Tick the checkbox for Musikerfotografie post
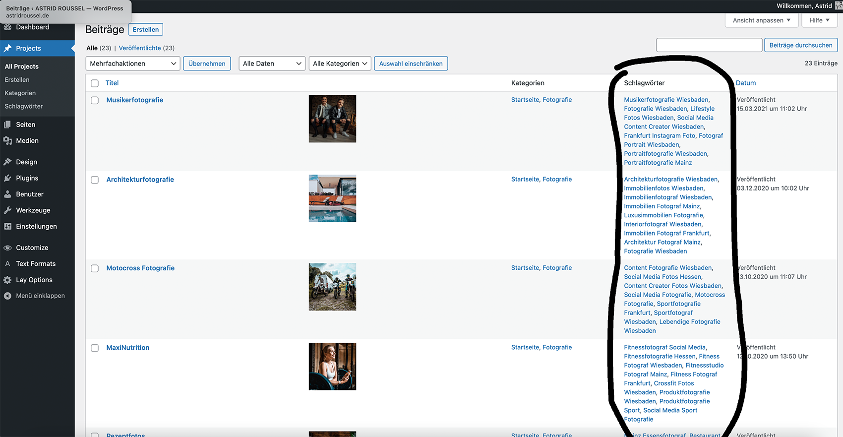Viewport: 843px width, 437px height. click(x=95, y=100)
